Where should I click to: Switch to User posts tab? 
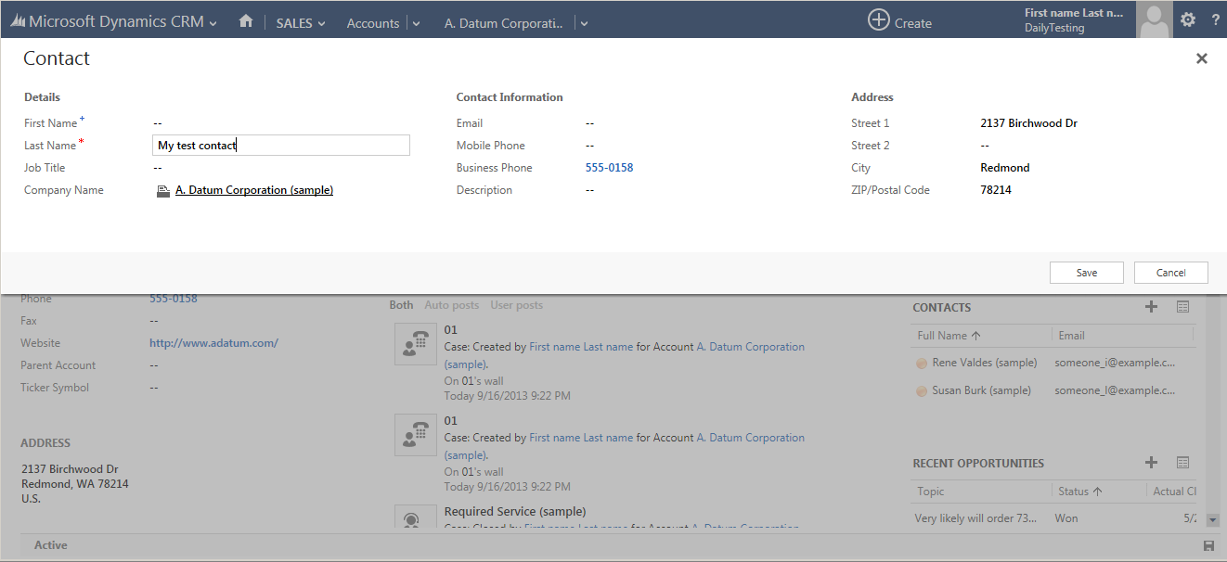(516, 305)
